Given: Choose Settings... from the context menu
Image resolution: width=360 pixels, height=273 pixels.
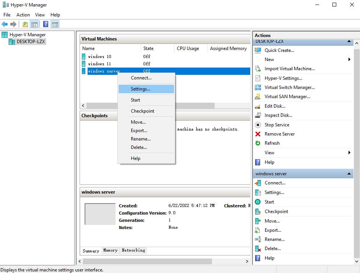Looking at the screenshot, I should (x=146, y=89).
